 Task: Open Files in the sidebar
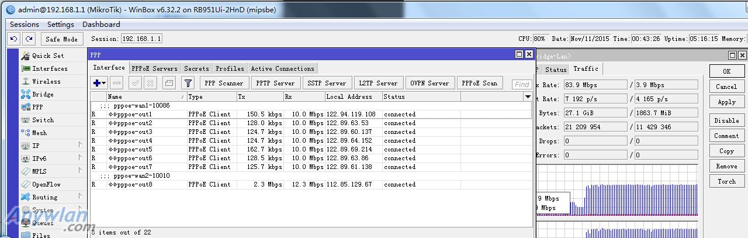point(41,235)
